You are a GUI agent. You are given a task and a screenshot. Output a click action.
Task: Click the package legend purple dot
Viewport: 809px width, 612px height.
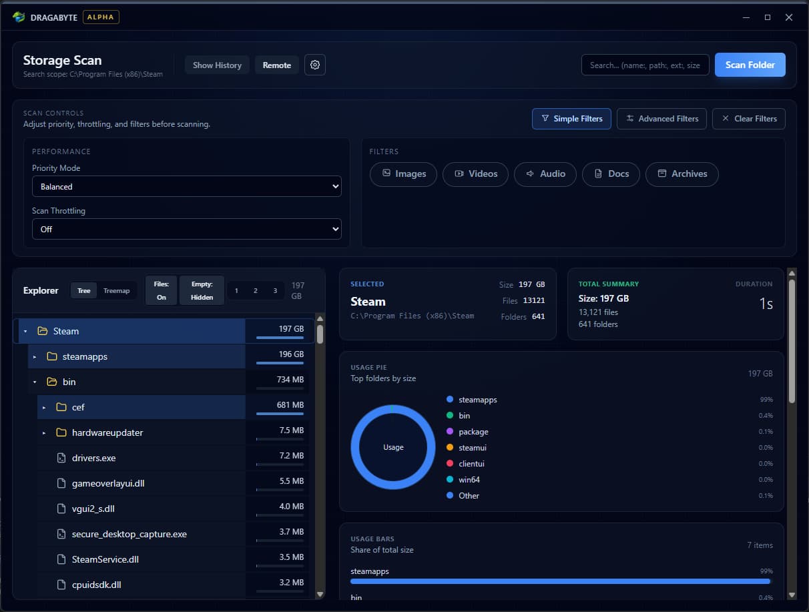click(x=450, y=432)
